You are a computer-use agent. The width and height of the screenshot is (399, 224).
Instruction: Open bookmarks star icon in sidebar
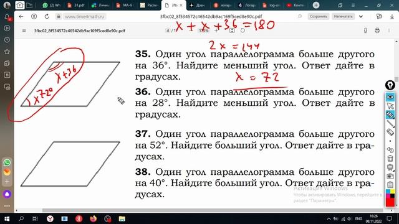(x=7, y=52)
